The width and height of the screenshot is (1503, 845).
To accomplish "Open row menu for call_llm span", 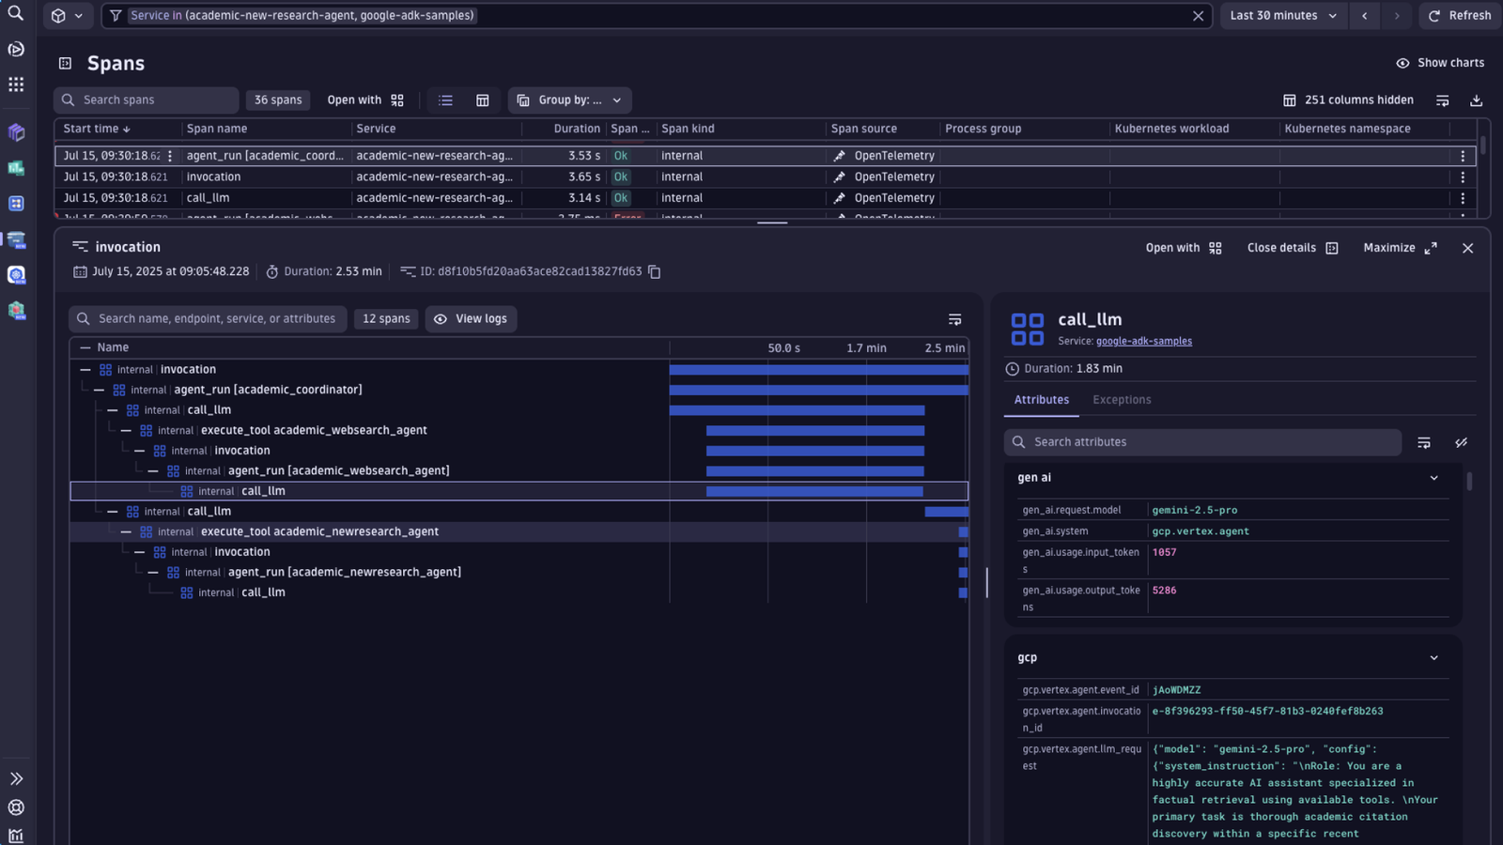I will [1463, 198].
